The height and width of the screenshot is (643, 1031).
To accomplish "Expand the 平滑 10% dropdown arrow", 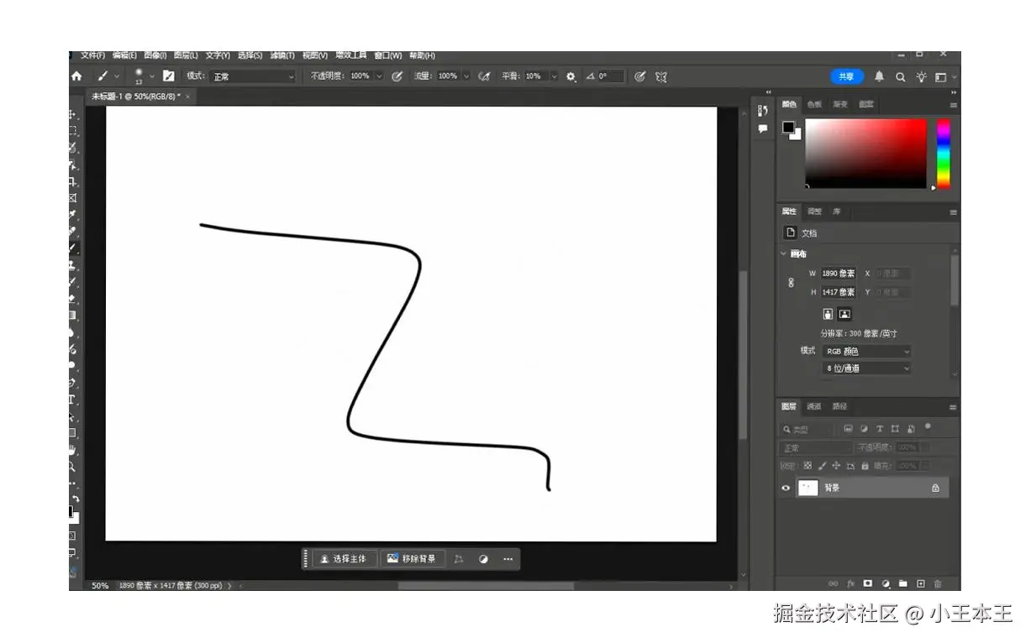I will click(x=554, y=76).
